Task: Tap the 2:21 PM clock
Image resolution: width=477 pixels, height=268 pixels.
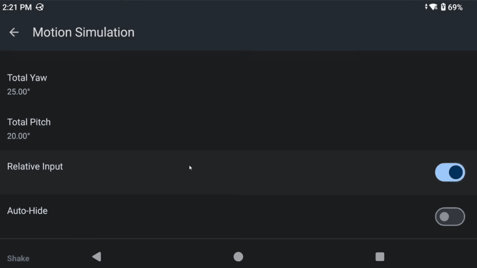Action: pos(17,7)
